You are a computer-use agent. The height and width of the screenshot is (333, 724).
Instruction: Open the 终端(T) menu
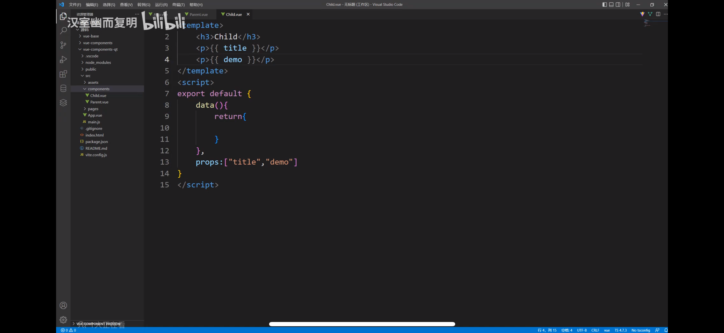tap(178, 5)
